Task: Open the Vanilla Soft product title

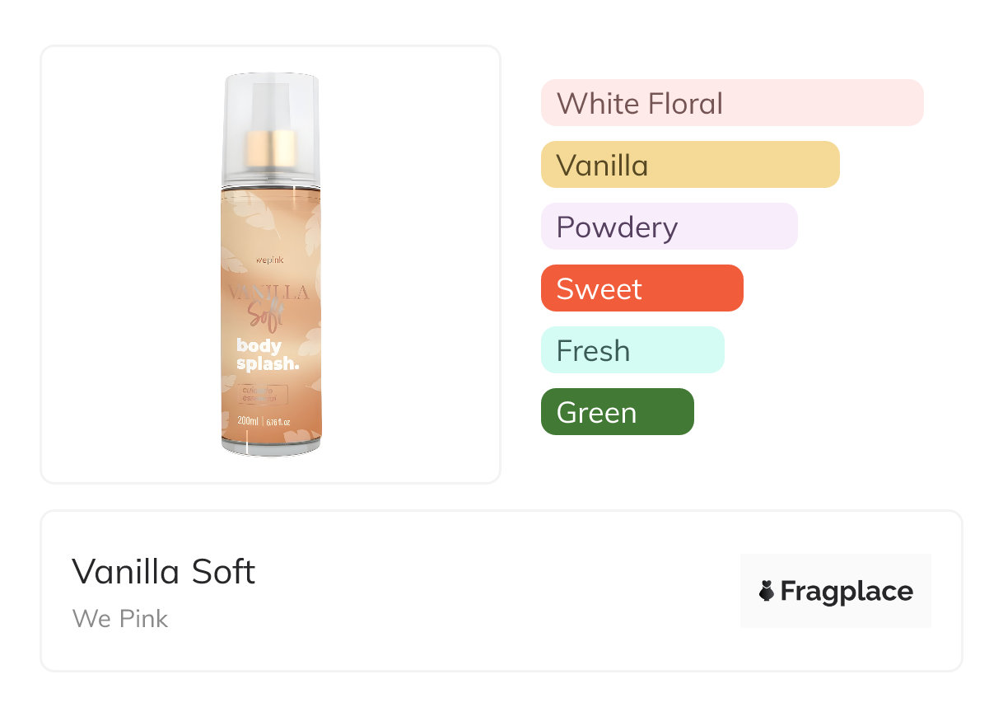Action: 163,571
